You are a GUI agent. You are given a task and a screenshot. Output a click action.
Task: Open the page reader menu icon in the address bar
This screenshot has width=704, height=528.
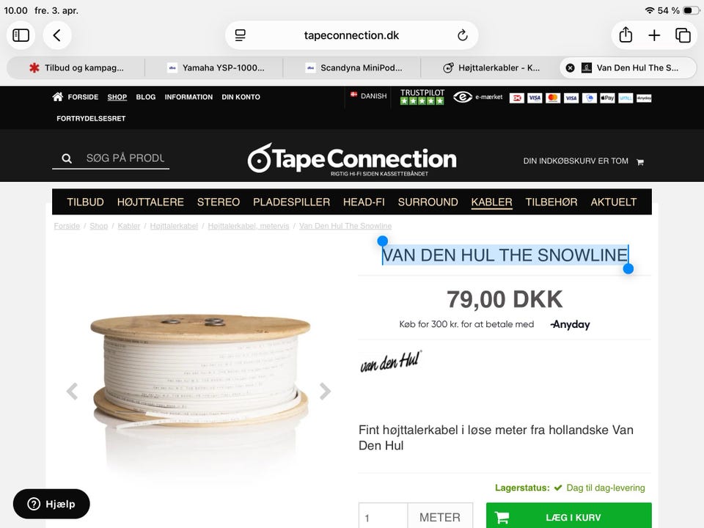point(241,35)
